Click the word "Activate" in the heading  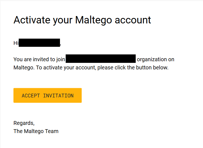point(32,20)
